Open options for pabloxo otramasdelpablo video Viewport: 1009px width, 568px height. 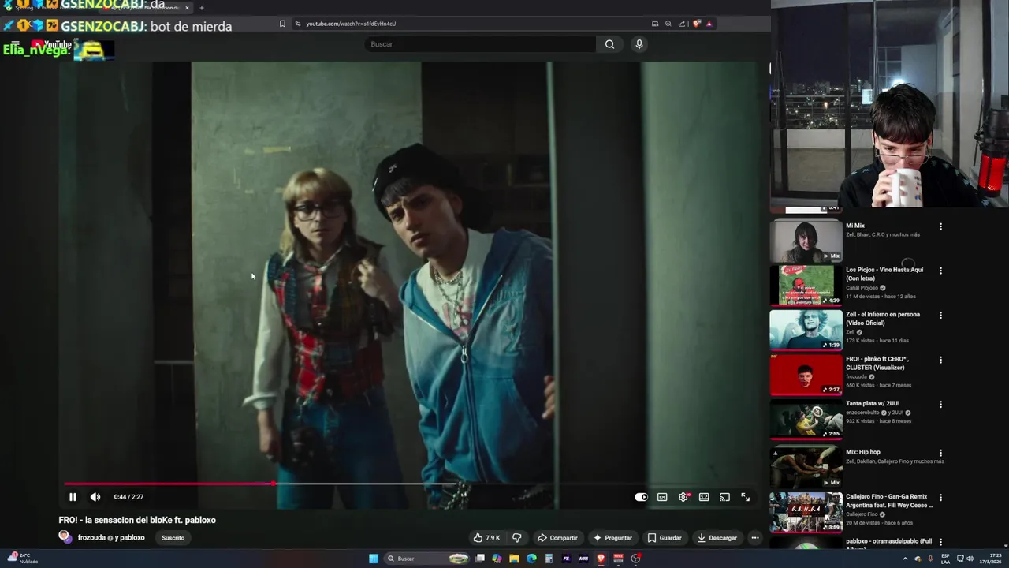940,542
